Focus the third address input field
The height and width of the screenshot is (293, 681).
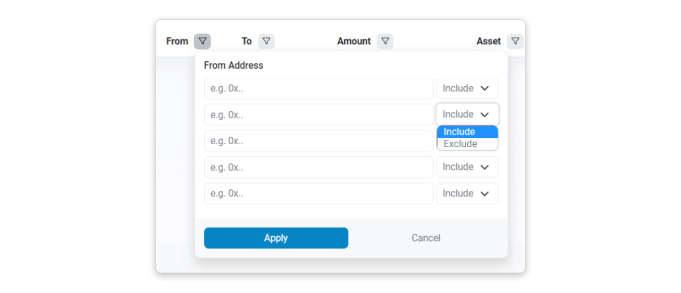click(318, 141)
